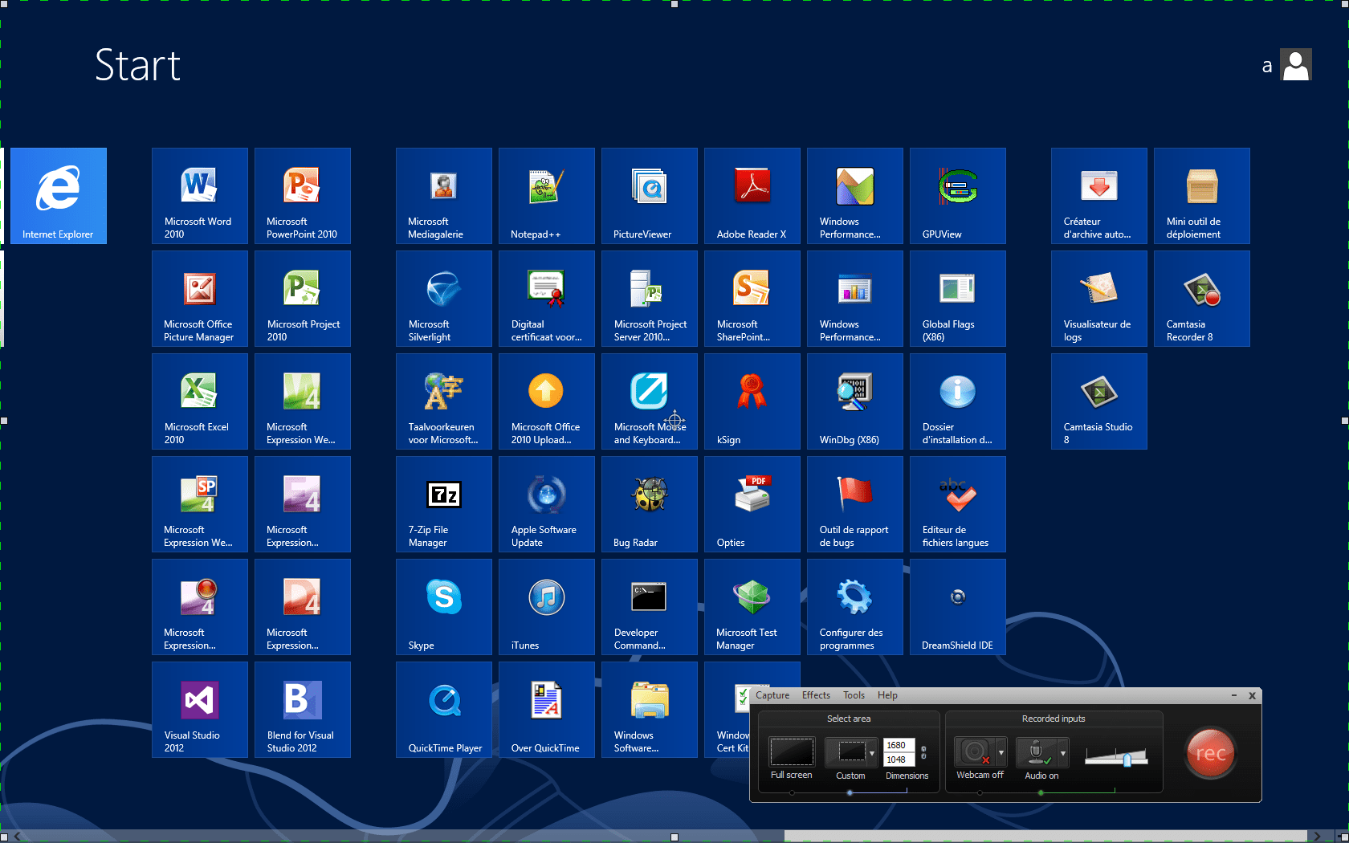Launch the Mini outil de déploiement tile
1349x843 pixels.
point(1202,196)
